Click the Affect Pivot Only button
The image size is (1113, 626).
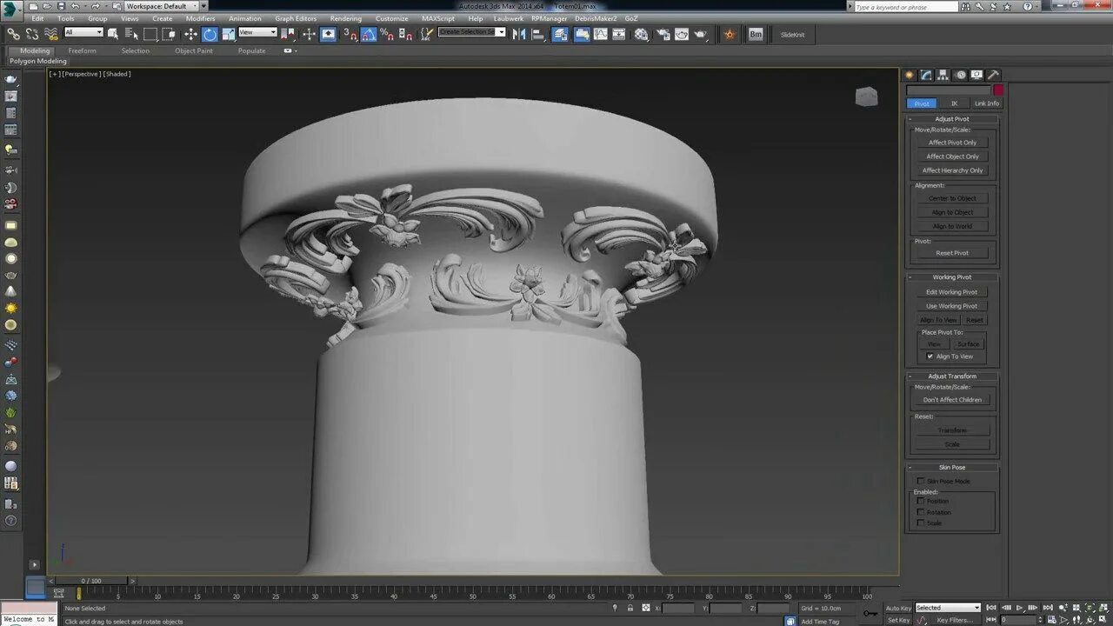coord(952,143)
